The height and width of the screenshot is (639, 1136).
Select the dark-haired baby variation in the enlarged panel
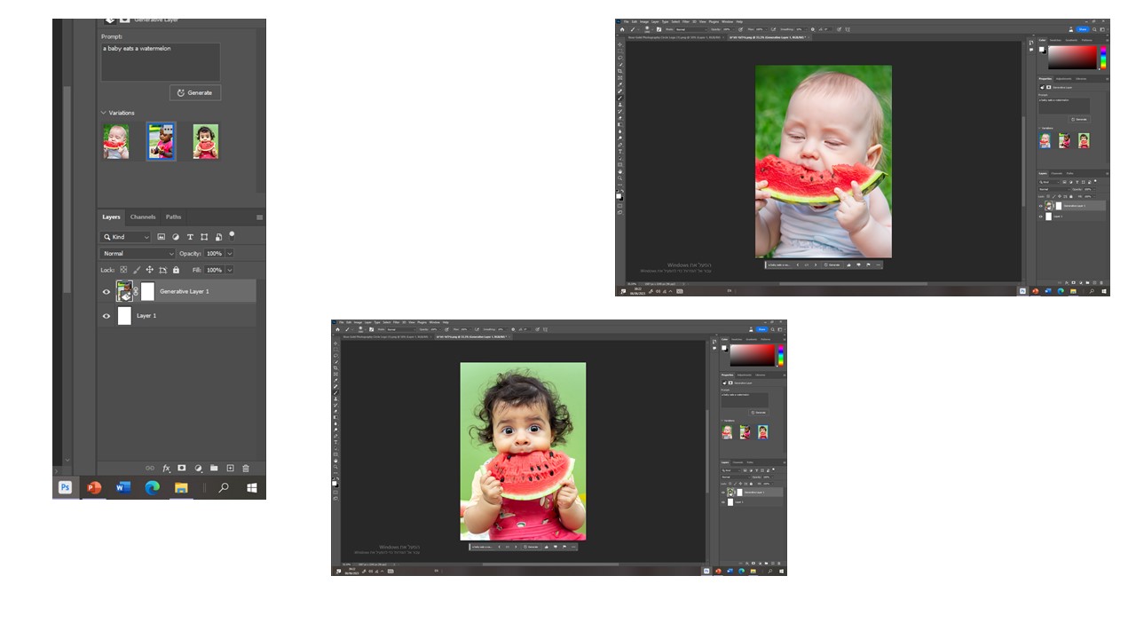pos(206,142)
